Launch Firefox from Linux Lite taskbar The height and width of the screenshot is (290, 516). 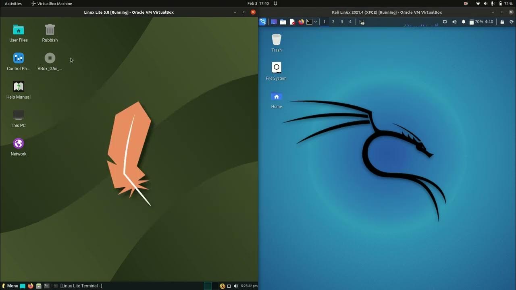[31, 286]
